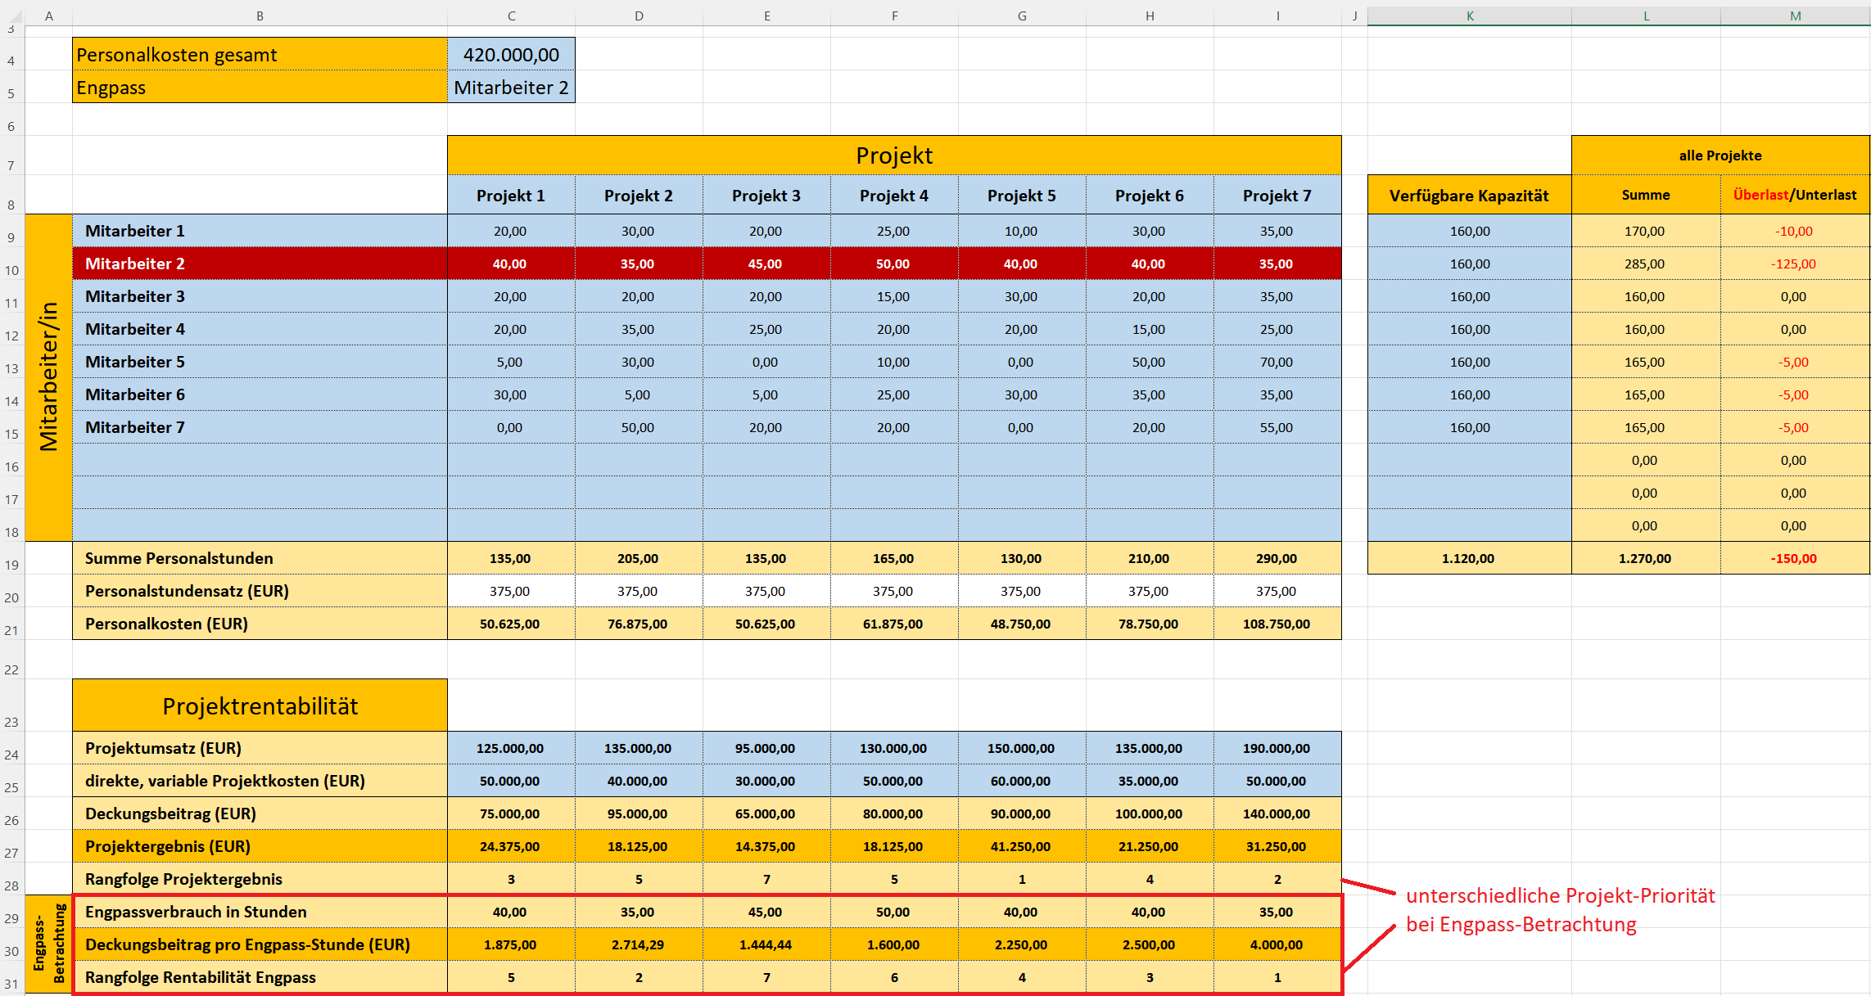
Task: Click the Personalstundensatz (EUR) row label
Action: [x=260, y=591]
